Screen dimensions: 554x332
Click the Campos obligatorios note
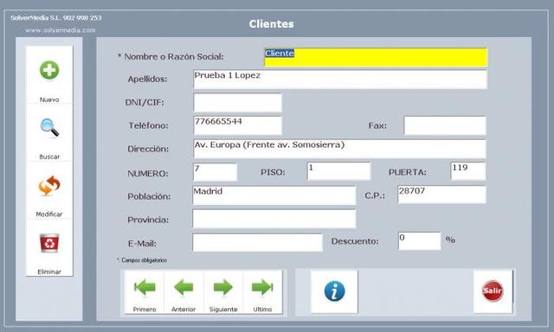point(142,260)
